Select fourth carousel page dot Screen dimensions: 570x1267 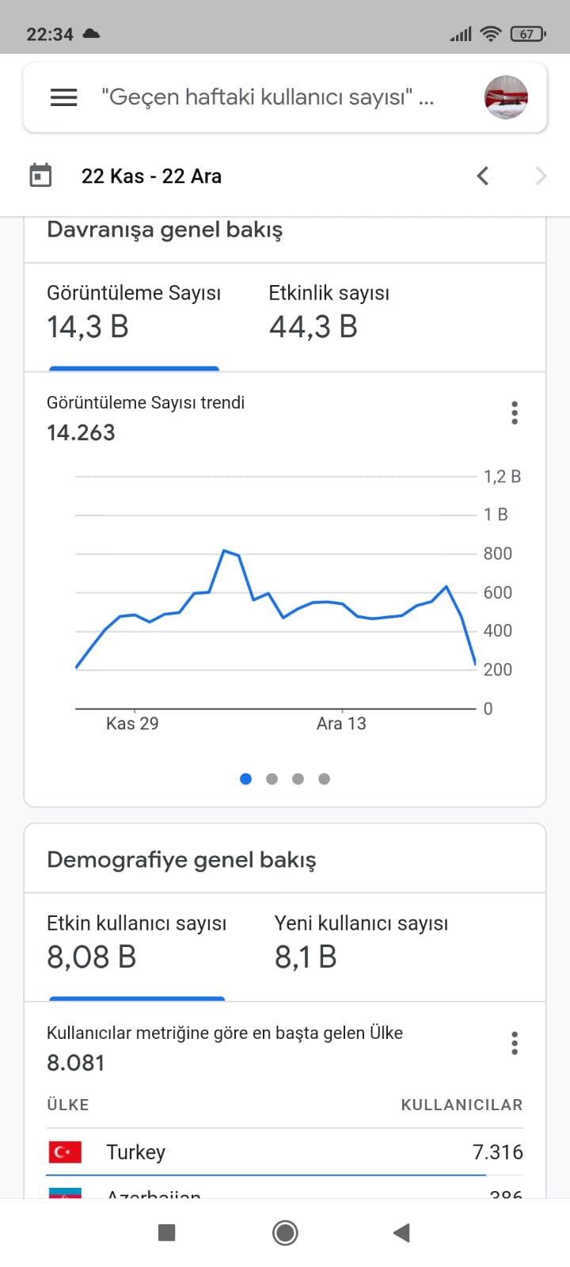tap(324, 779)
